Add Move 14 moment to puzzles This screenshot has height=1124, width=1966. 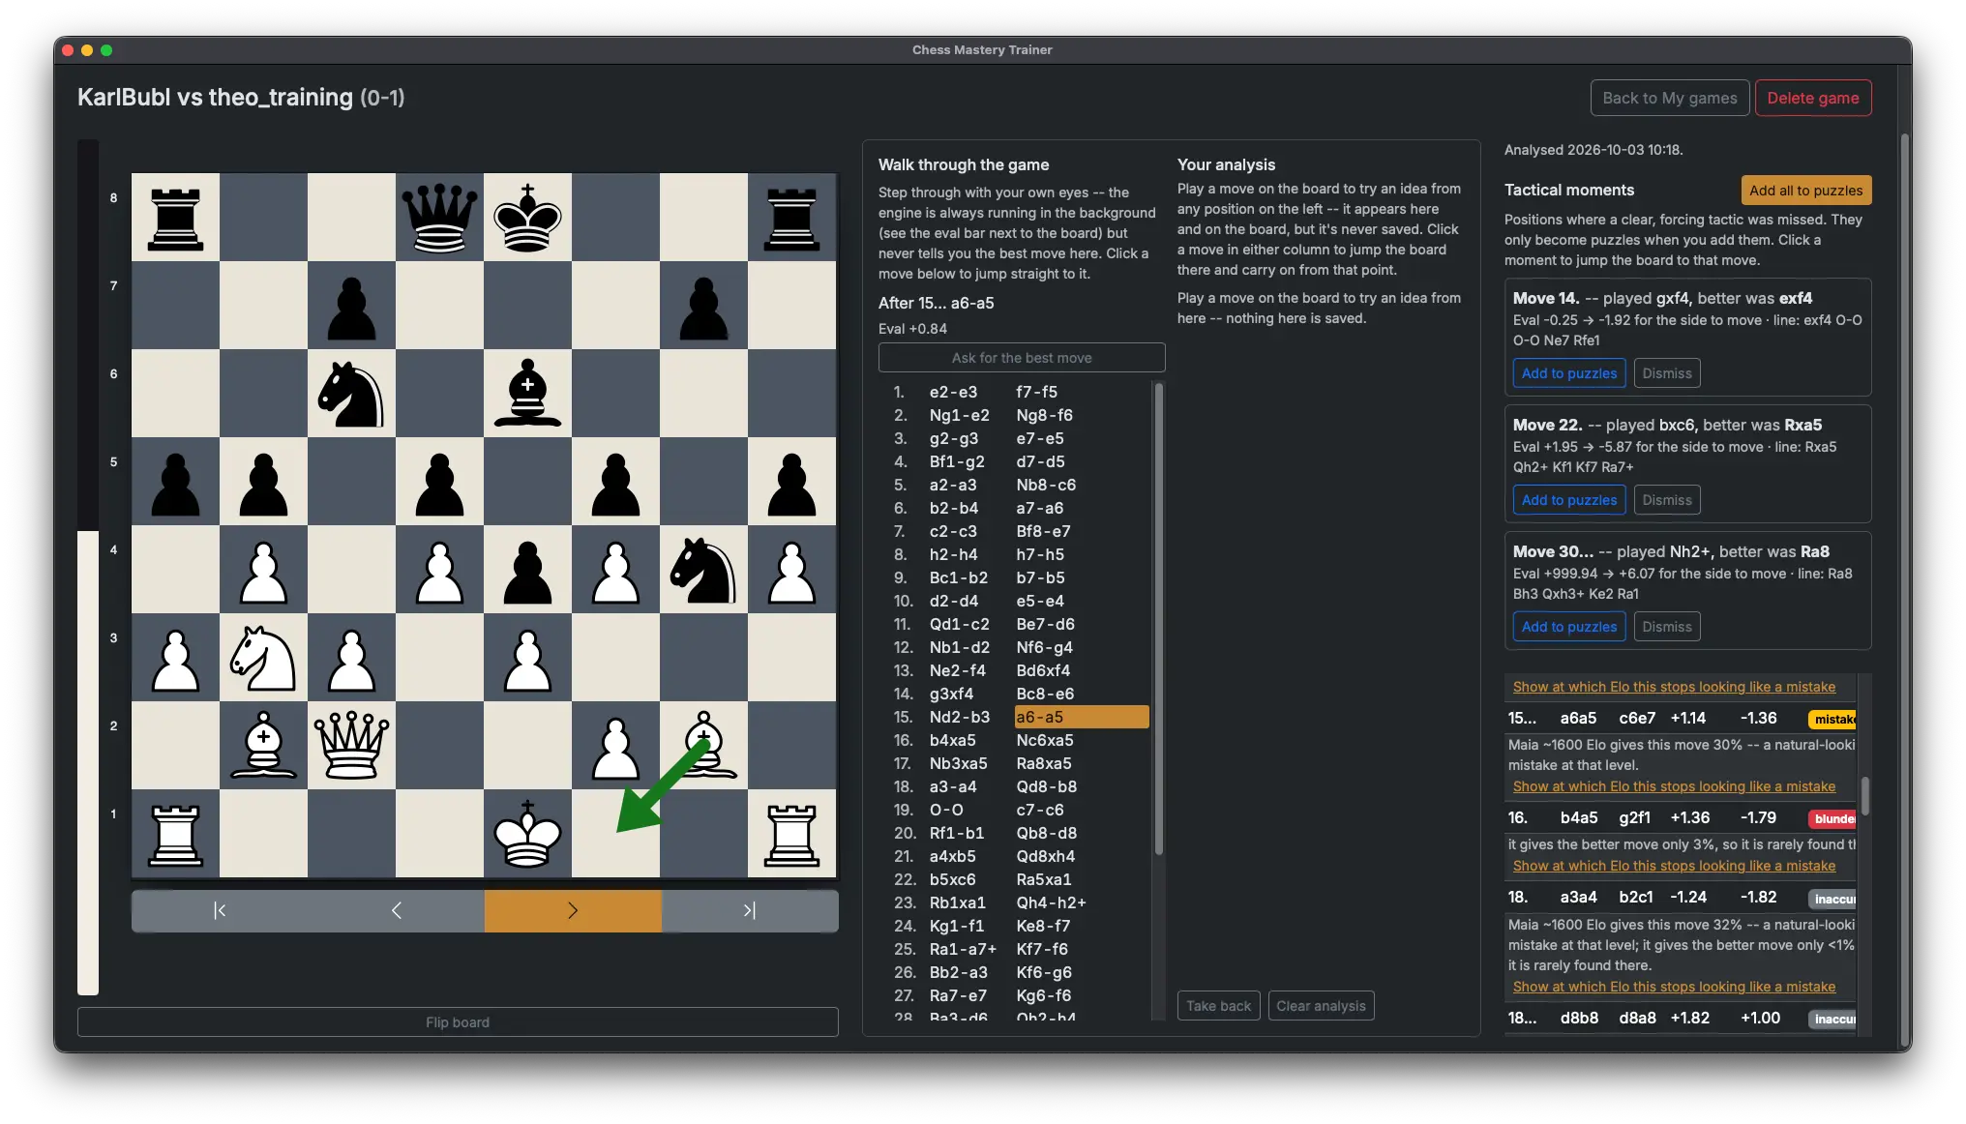click(x=1568, y=373)
